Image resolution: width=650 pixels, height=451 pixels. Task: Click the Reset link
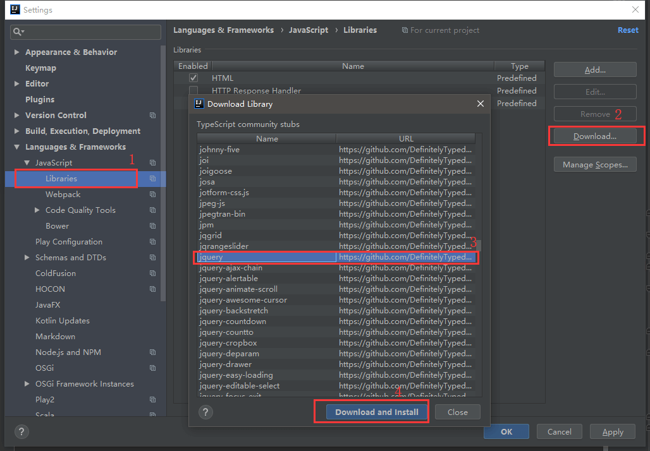point(628,30)
